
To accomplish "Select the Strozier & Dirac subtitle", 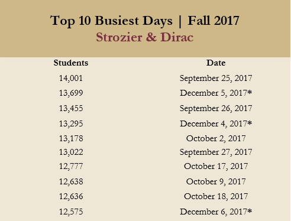I will tap(144, 37).
